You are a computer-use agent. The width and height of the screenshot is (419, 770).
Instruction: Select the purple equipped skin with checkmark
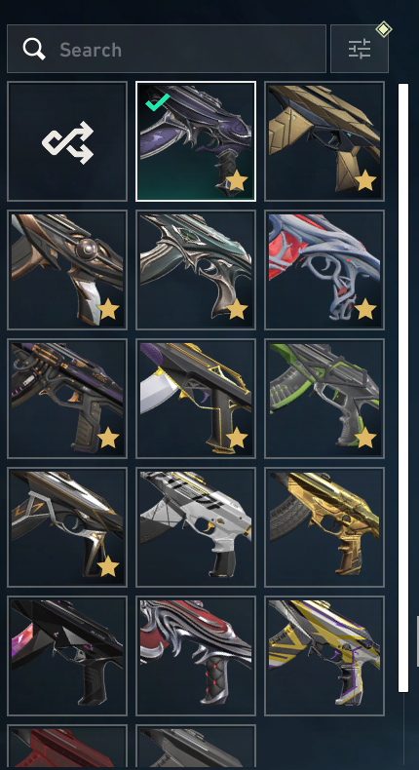pyautogui.click(x=196, y=141)
